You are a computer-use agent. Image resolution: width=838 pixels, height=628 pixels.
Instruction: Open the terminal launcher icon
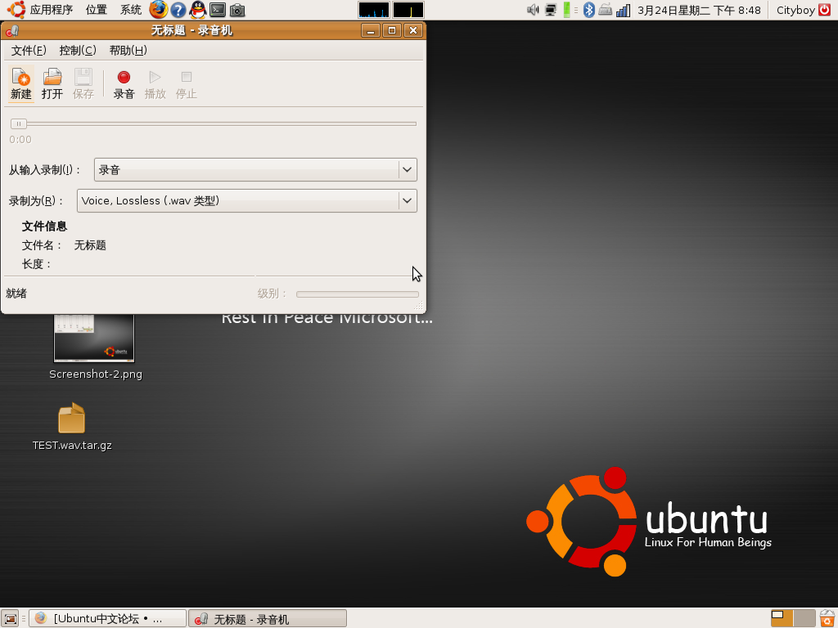218,10
